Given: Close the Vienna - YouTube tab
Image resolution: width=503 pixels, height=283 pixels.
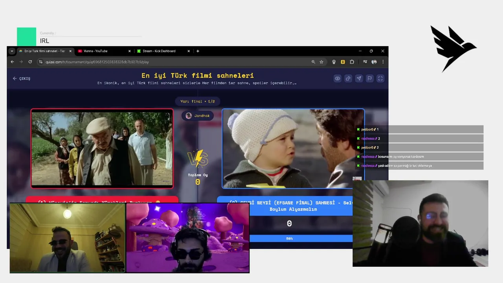Looking at the screenshot, I should 130,51.
